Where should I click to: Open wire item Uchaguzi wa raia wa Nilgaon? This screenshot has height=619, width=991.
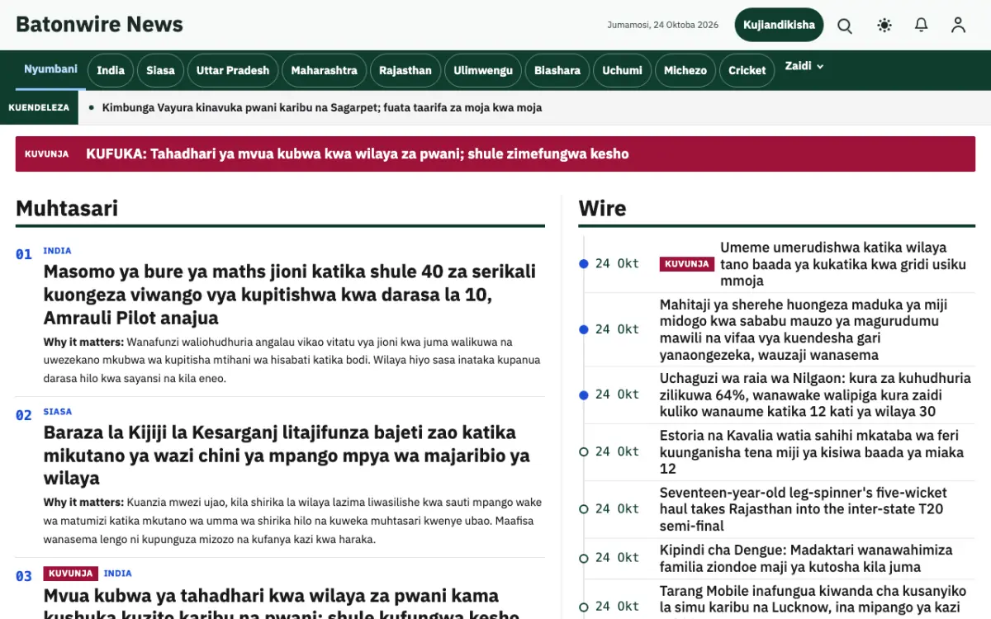click(x=815, y=395)
